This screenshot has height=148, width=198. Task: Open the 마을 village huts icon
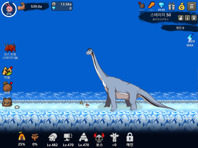pos(7,73)
